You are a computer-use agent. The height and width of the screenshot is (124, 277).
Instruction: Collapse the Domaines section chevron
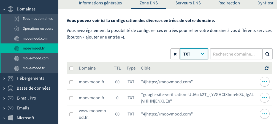(4, 9)
